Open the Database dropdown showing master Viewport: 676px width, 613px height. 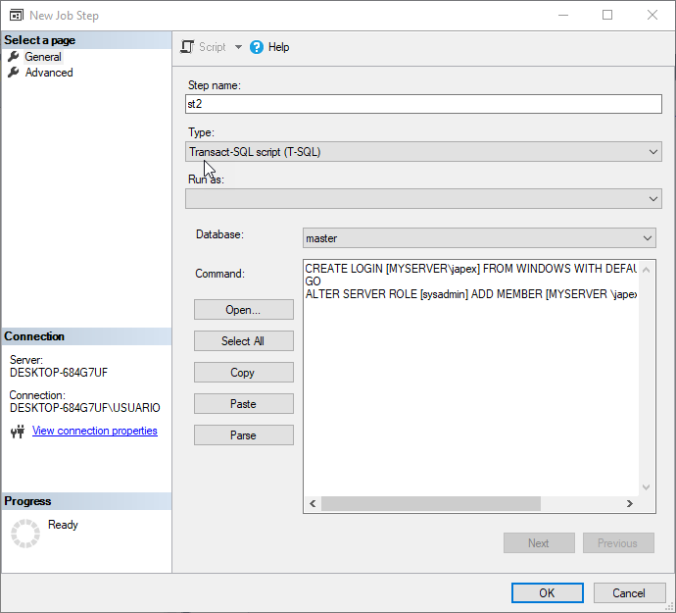(647, 238)
